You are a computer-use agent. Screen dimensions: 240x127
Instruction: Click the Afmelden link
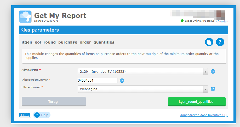point(222,22)
